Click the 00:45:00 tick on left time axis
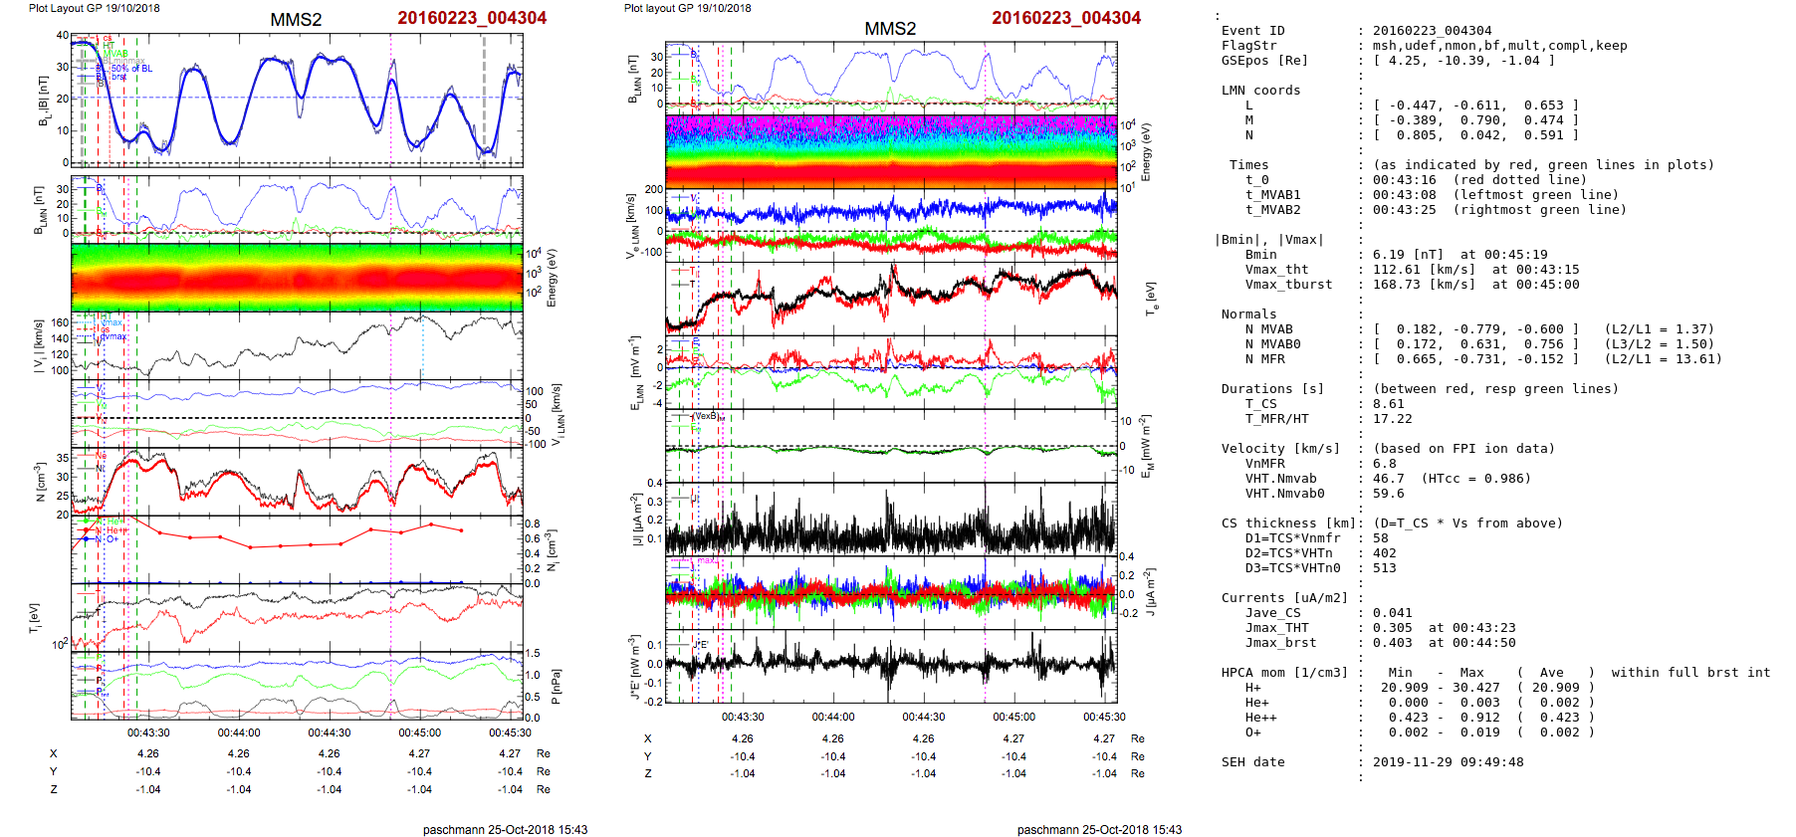1796x837 pixels. pos(419,732)
